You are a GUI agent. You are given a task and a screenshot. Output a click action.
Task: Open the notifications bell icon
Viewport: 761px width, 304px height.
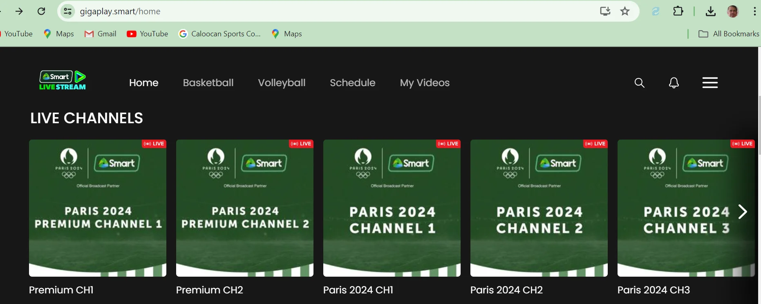coord(674,83)
